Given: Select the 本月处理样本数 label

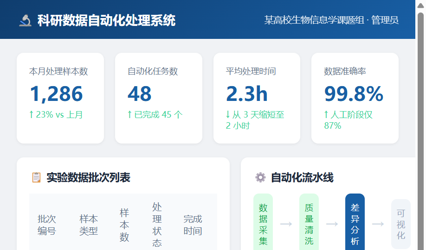Looking at the screenshot, I should point(58,71).
